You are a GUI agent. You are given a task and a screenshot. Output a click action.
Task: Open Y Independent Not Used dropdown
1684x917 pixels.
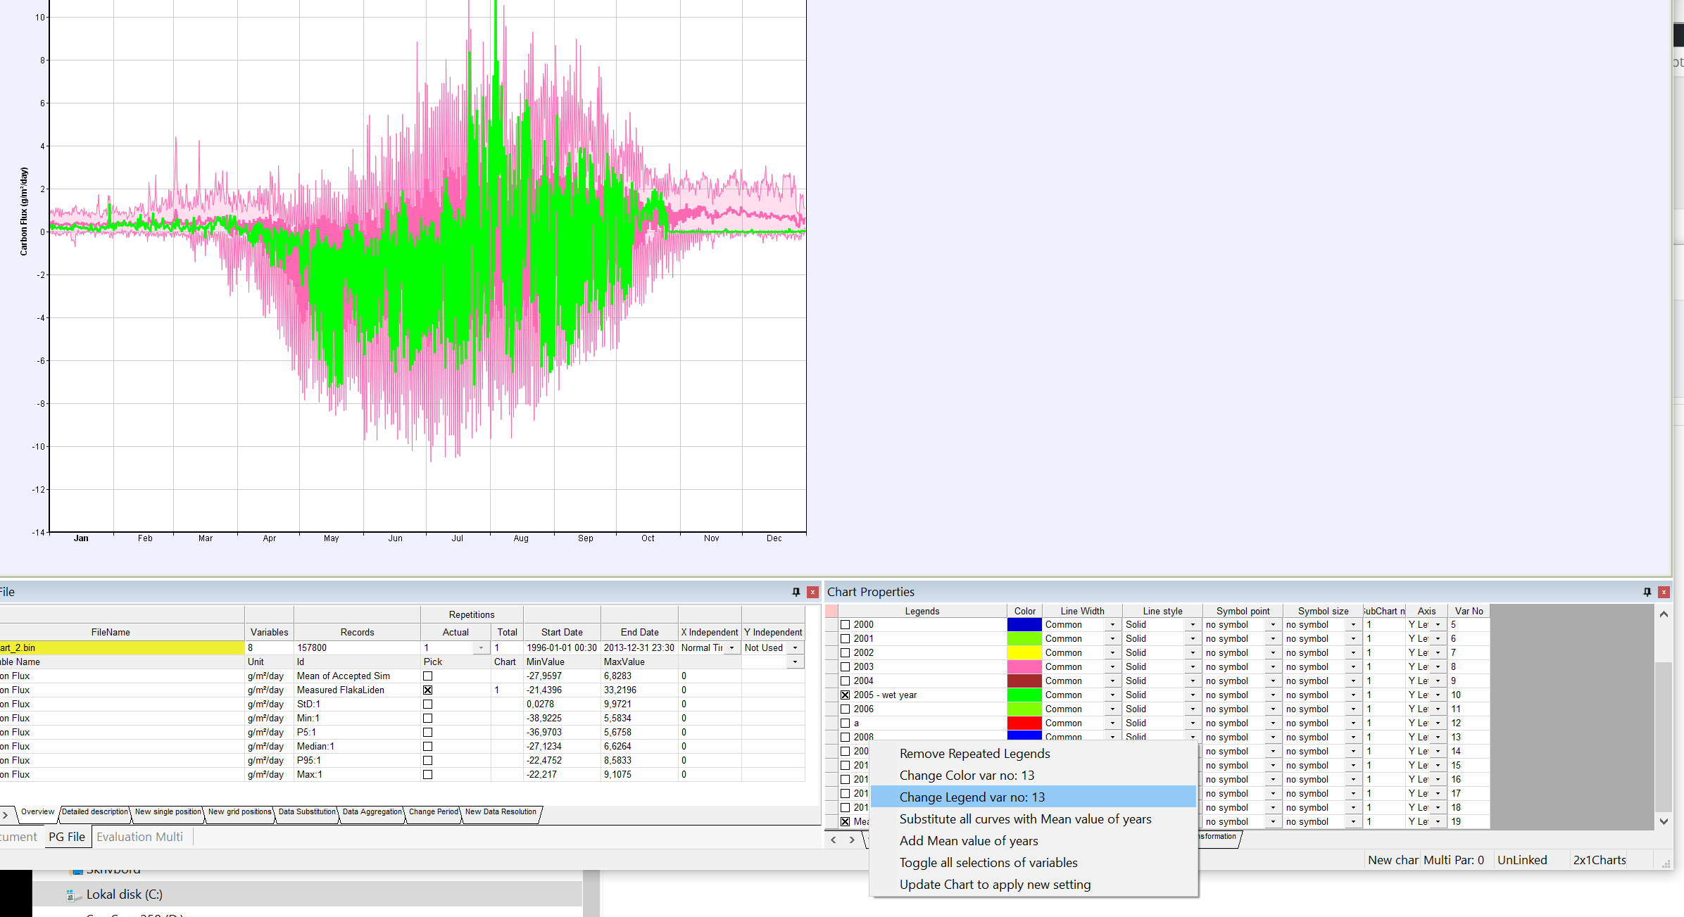pos(795,648)
